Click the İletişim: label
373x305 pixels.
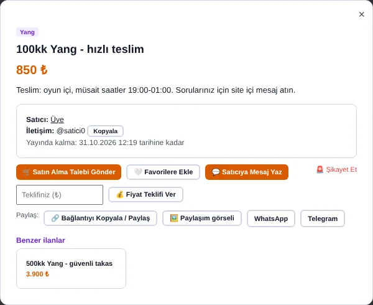pyautogui.click(x=40, y=131)
